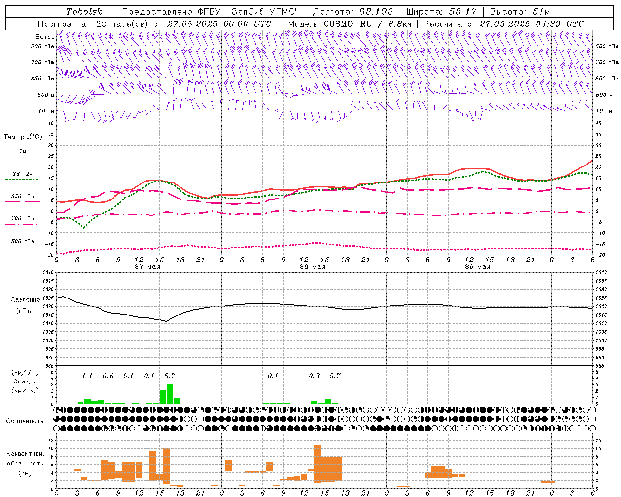Image resolution: width=621 pixels, height=497 pixels.
Task: Click the '5.7' precipitation total value
Action: (169, 376)
